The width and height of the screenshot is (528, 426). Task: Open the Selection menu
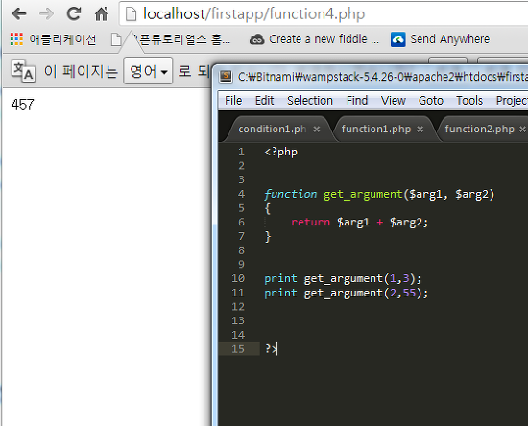tap(310, 101)
